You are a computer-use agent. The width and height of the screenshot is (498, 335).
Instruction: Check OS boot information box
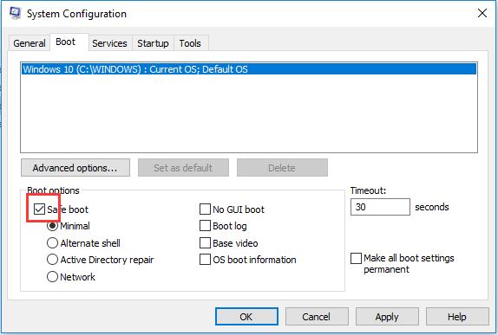click(x=205, y=260)
